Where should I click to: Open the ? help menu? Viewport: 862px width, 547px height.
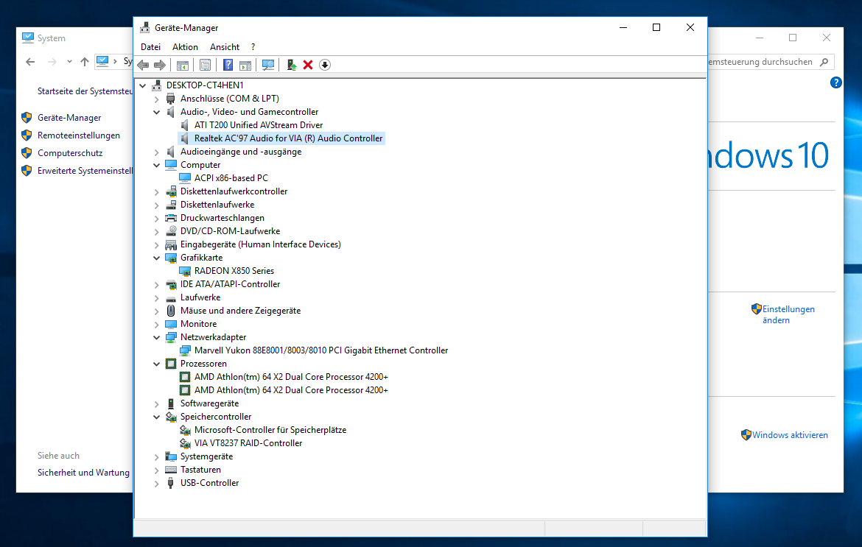pos(253,47)
